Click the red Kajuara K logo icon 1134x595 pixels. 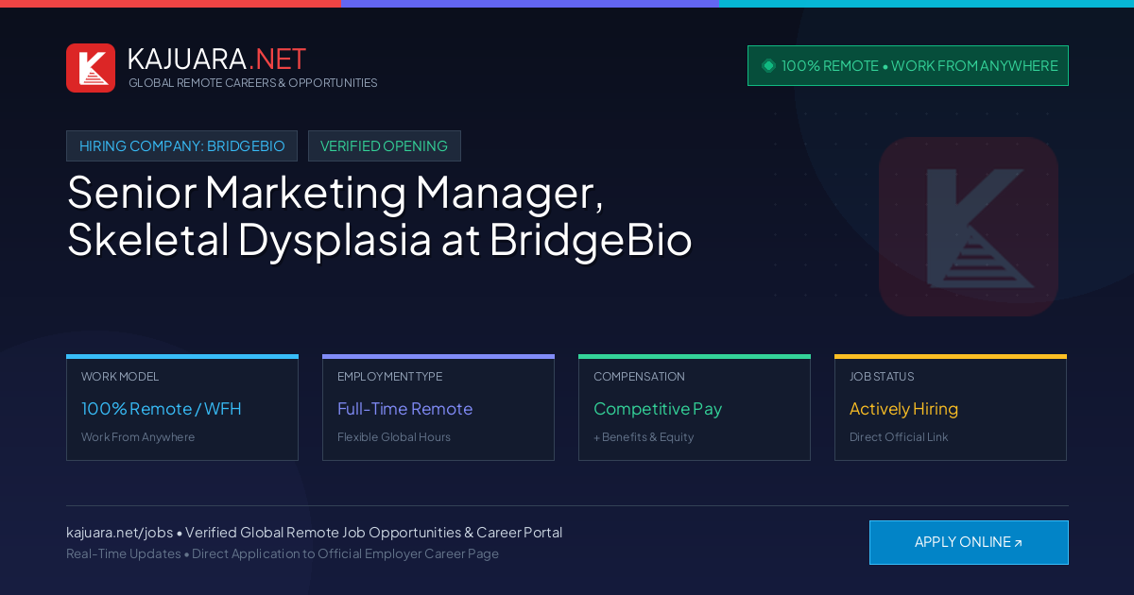[x=91, y=68]
